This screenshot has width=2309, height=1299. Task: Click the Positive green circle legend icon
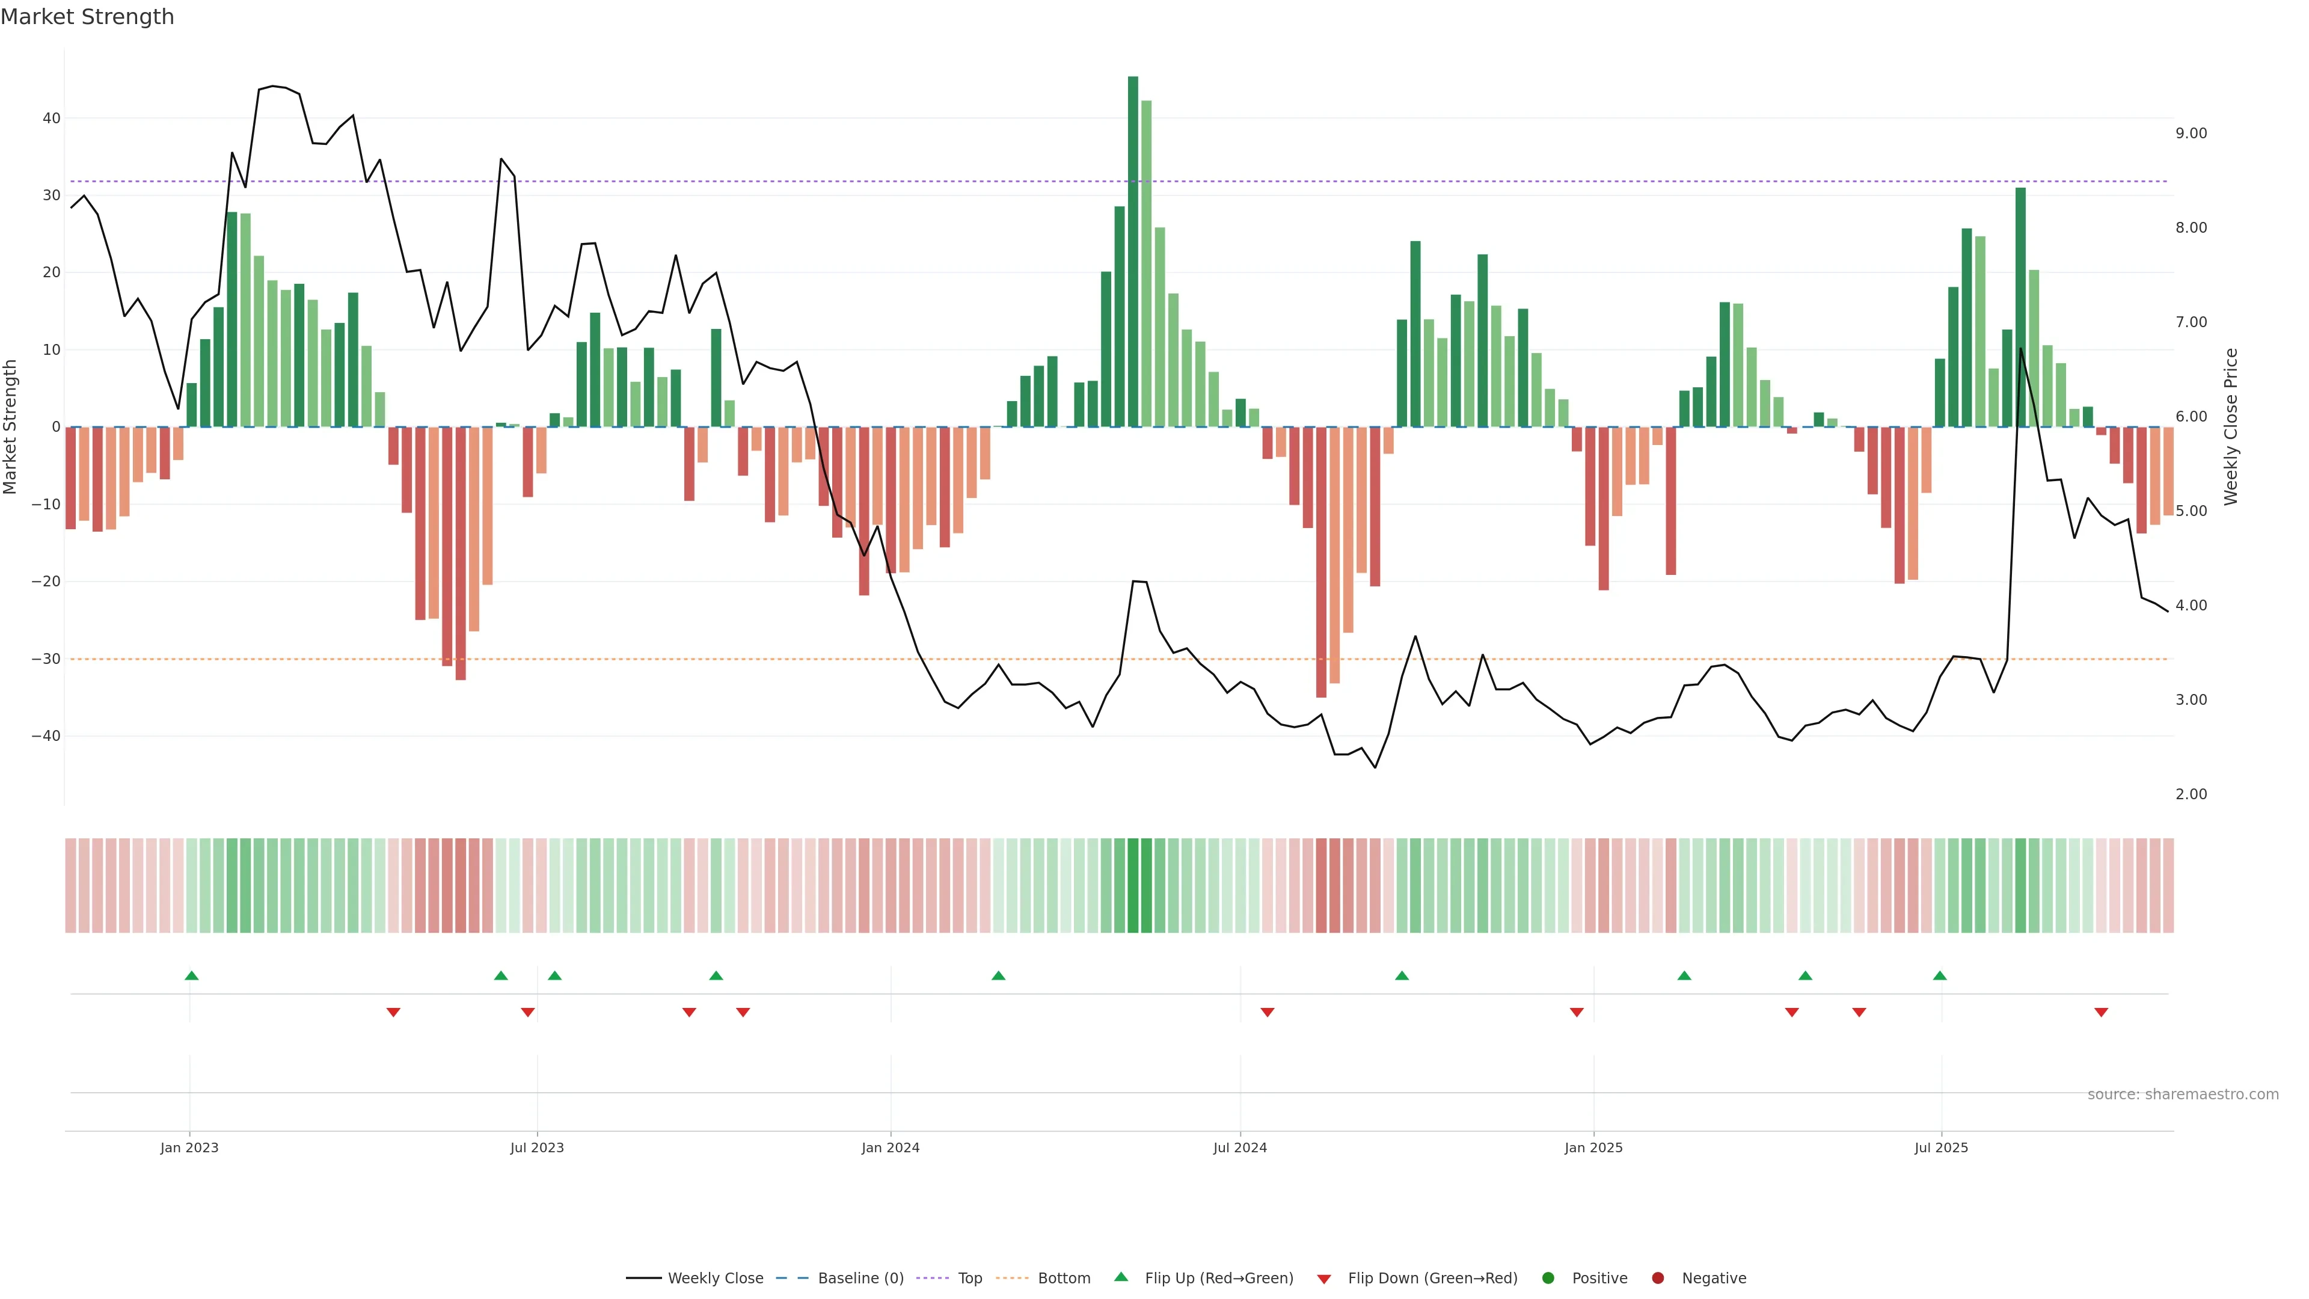tap(1548, 1279)
